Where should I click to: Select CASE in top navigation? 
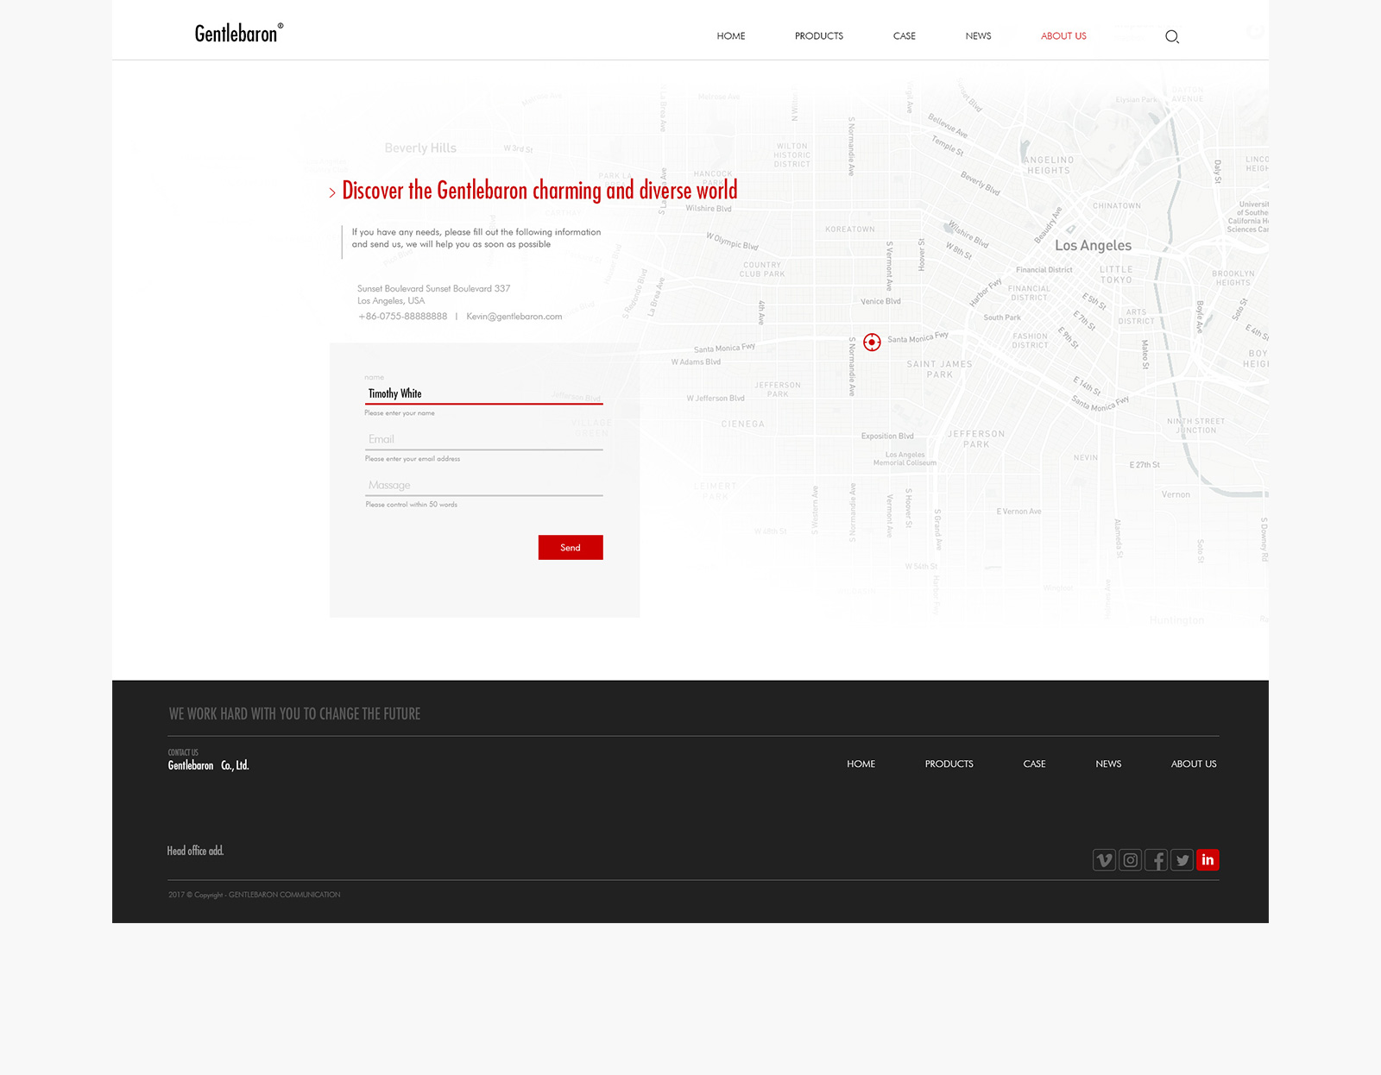click(x=904, y=36)
